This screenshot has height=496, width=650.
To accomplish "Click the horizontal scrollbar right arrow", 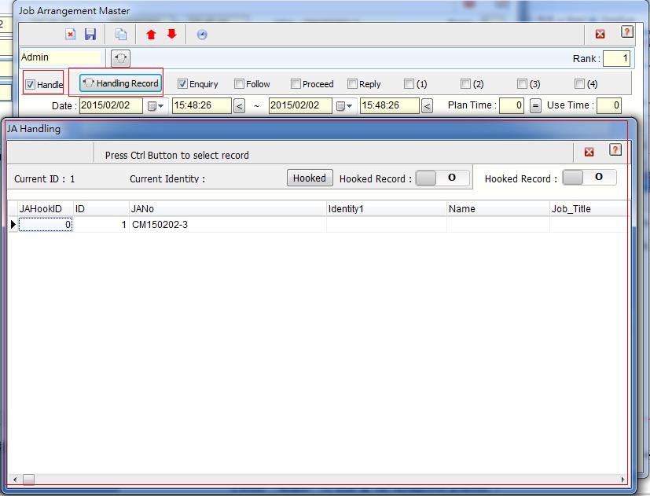I will (622, 479).
